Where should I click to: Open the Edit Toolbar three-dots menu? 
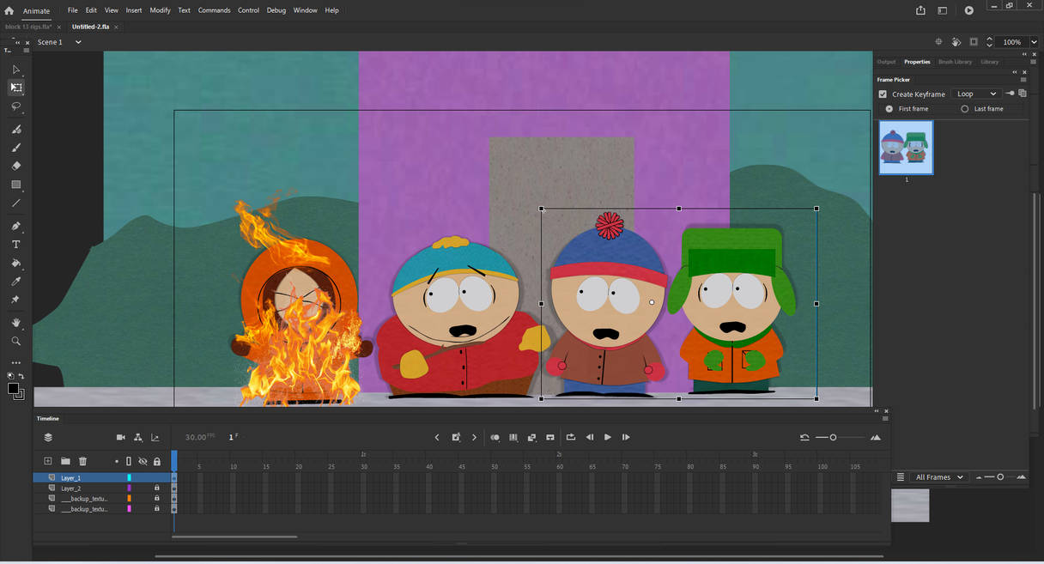(x=15, y=362)
